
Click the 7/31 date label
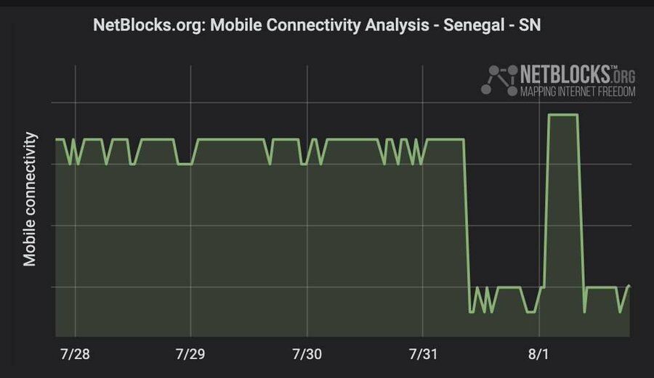click(x=423, y=354)
